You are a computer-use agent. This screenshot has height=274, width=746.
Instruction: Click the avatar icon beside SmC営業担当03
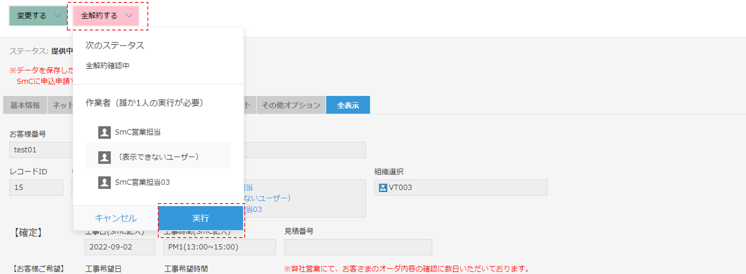[105, 182]
